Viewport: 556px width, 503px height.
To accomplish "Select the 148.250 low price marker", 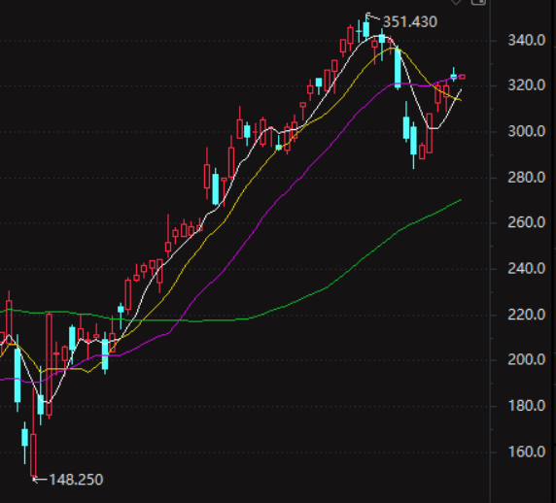I will point(76,480).
